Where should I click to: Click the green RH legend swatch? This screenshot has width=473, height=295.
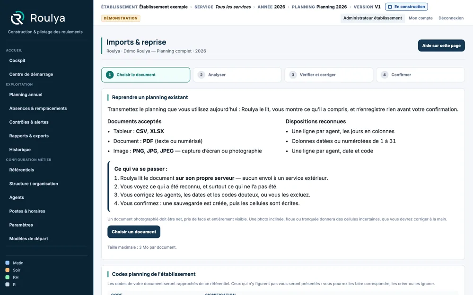click(x=8, y=277)
